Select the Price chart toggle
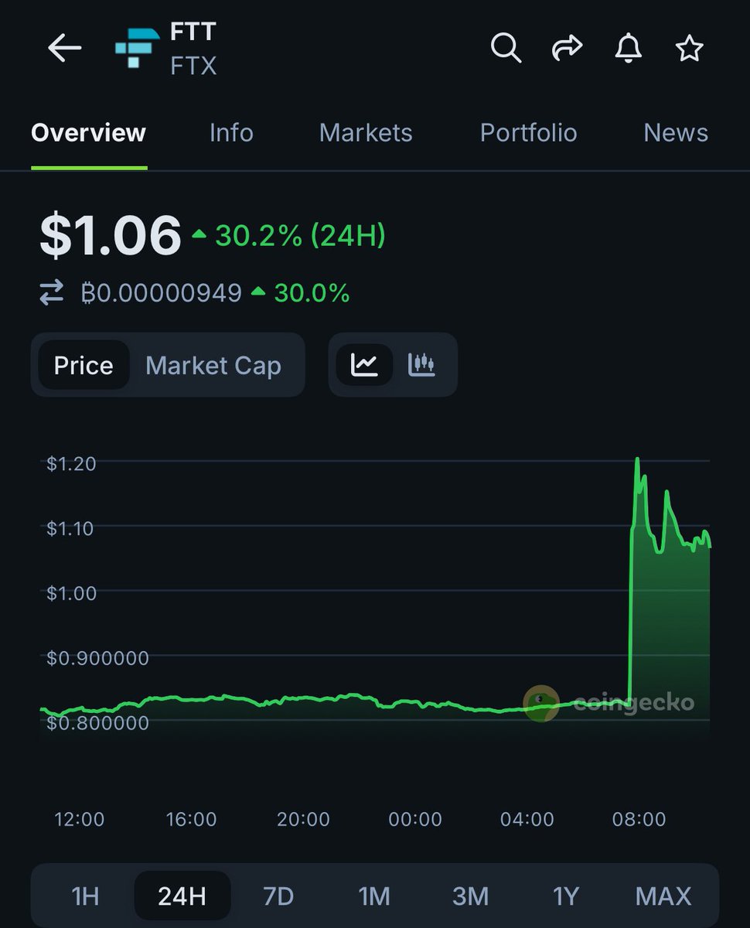This screenshot has width=750, height=928. 84,365
